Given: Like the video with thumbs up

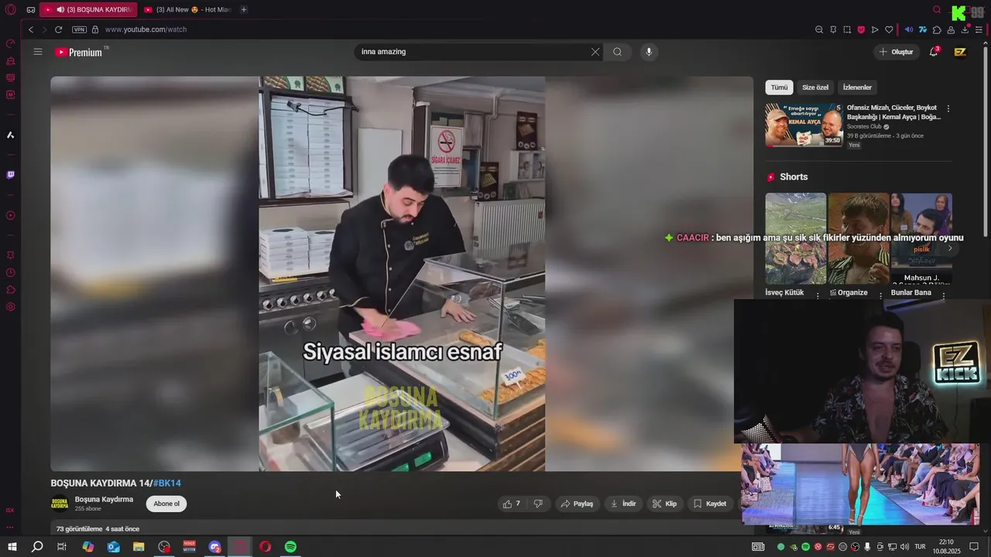Looking at the screenshot, I should point(511,504).
